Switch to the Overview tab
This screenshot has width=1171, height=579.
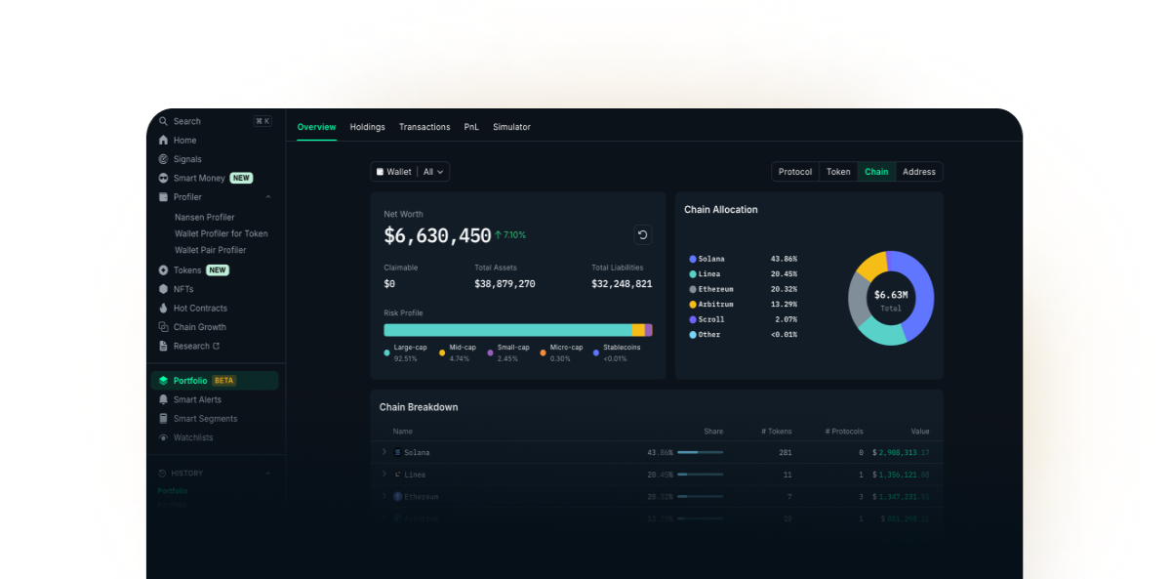coord(316,127)
